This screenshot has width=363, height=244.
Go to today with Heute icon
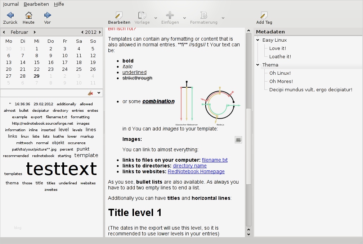tap(28, 15)
